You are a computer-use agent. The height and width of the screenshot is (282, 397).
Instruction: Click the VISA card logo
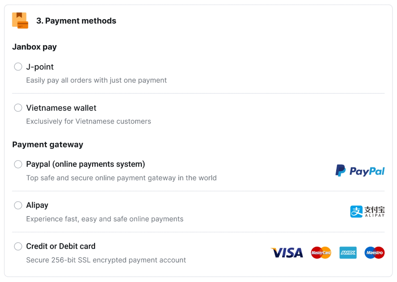coord(287,253)
